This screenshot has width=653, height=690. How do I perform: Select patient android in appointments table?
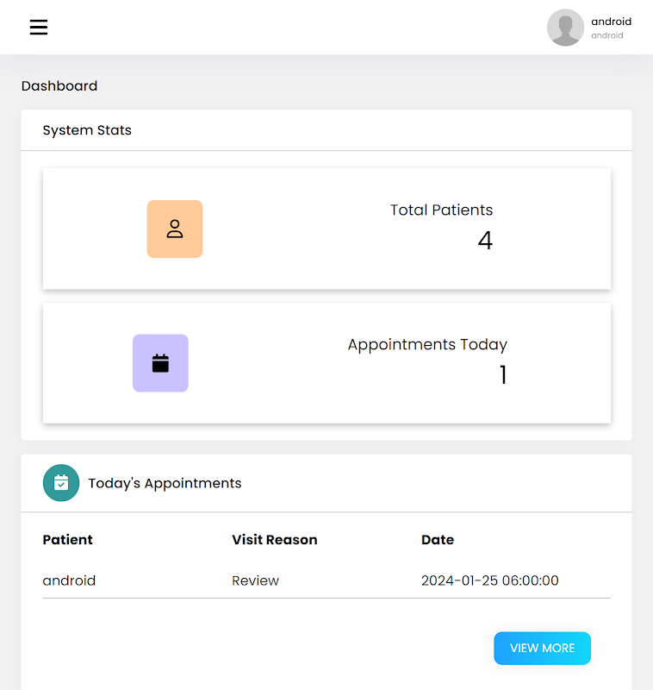[x=69, y=580]
